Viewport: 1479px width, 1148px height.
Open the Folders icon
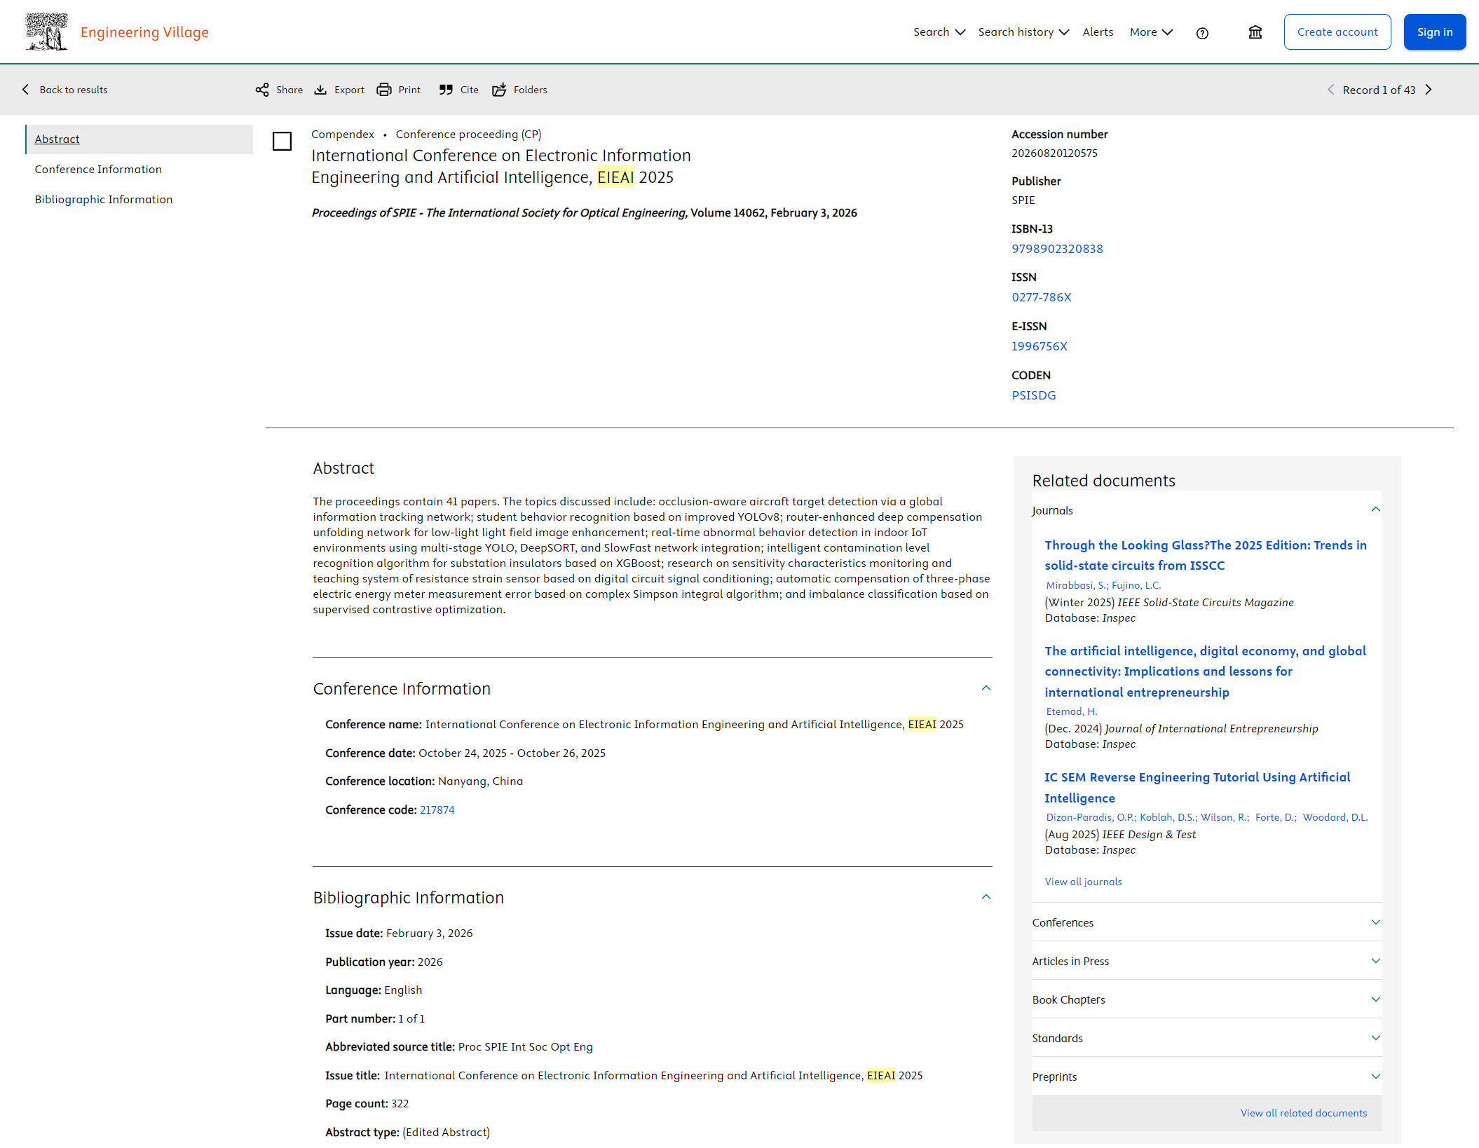(499, 90)
